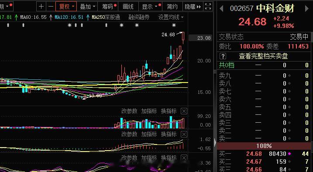This screenshot has height=172, width=313.
Task: Select the 卖五 ask row
Action: (264, 107)
